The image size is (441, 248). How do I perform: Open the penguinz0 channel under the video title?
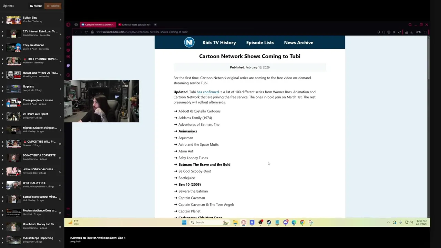coord(75,241)
